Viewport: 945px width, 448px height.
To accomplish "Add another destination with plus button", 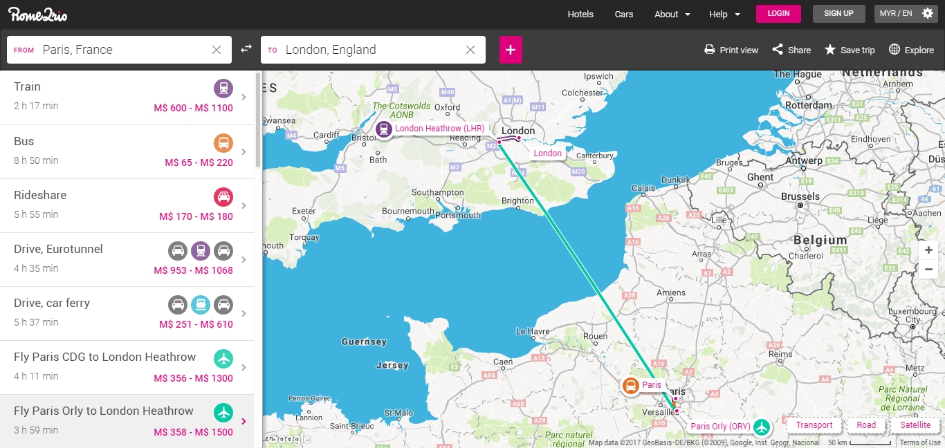I will (x=511, y=50).
